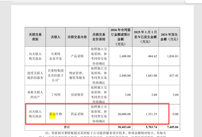Select the 关联交易内容 column header
Screen dimensions: 202x137
click(77, 37)
